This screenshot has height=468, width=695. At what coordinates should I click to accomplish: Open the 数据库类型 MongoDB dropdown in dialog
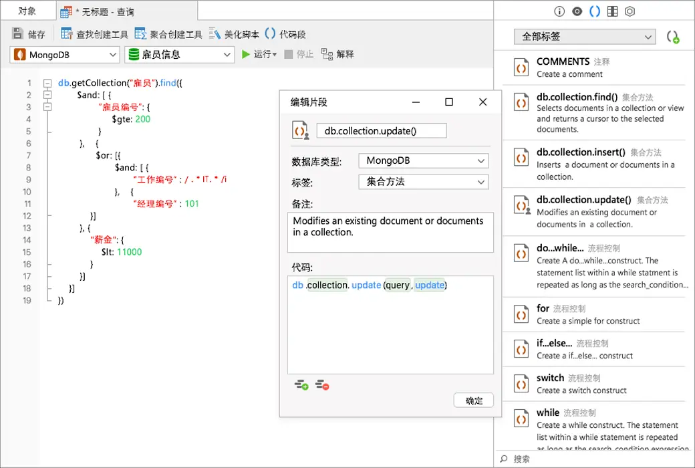423,160
